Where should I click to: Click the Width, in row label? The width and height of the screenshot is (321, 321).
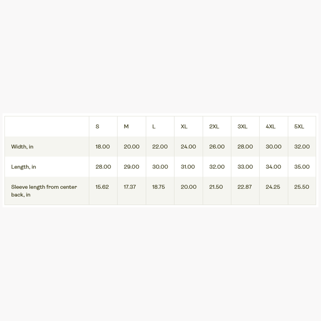coord(22,147)
